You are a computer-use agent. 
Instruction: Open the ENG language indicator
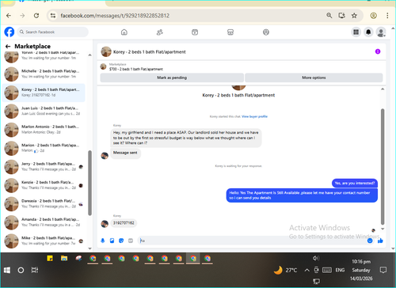pos(340,270)
